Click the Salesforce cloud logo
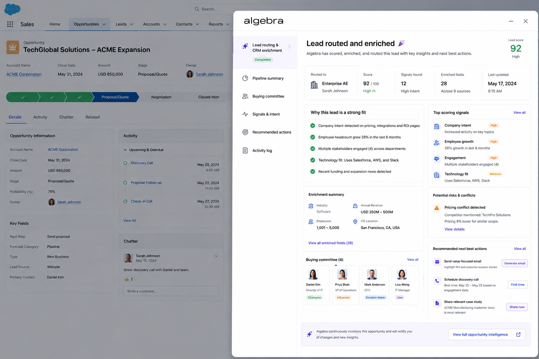This screenshot has height=359, width=539. click(12, 9)
